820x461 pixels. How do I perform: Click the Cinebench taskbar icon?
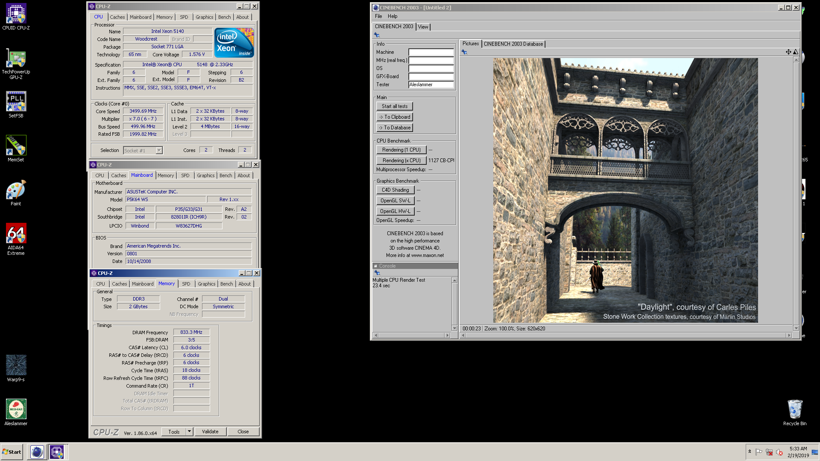click(x=37, y=452)
